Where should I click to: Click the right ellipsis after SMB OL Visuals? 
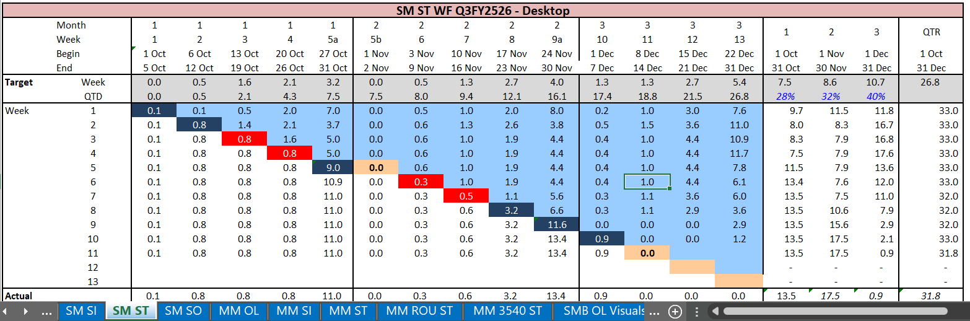point(653,311)
